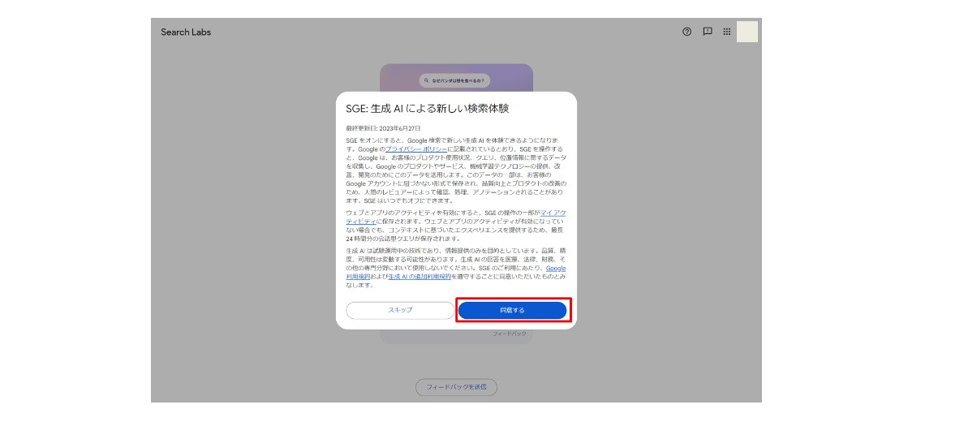The height and width of the screenshot is (422, 964).
Task: Click the Search Labs title
Action: click(x=186, y=32)
